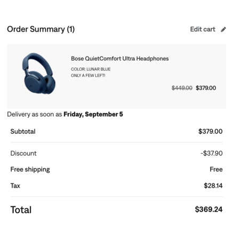
Task: Click the discount amount -$37.90
Action: [x=212, y=153]
